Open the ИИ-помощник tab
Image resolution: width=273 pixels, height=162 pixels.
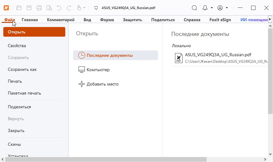click(254, 20)
